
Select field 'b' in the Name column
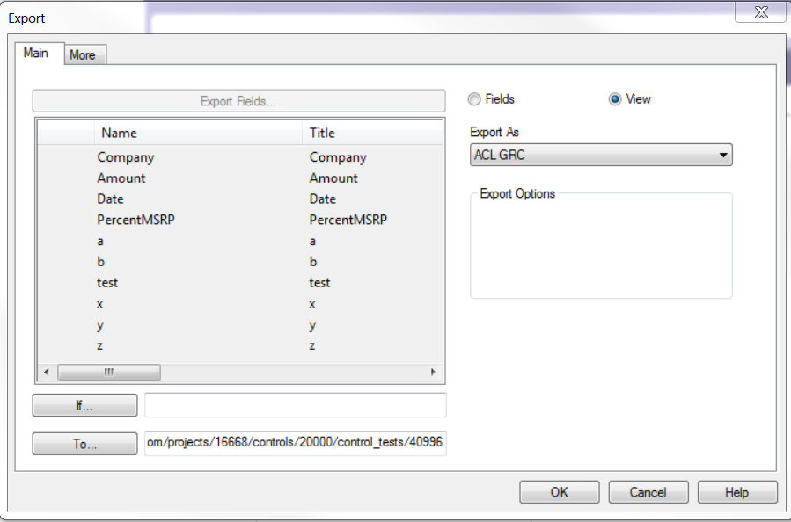[100, 262]
